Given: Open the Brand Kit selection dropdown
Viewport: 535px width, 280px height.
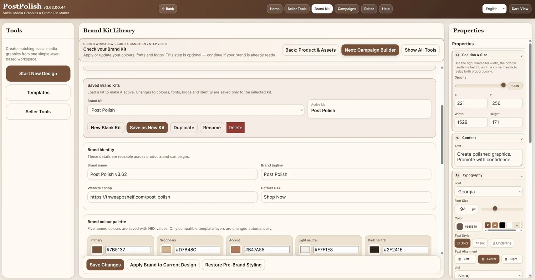Looking at the screenshot, I should (x=196, y=110).
